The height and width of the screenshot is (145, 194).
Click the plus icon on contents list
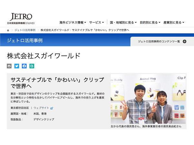pyautogui.click(x=185, y=41)
